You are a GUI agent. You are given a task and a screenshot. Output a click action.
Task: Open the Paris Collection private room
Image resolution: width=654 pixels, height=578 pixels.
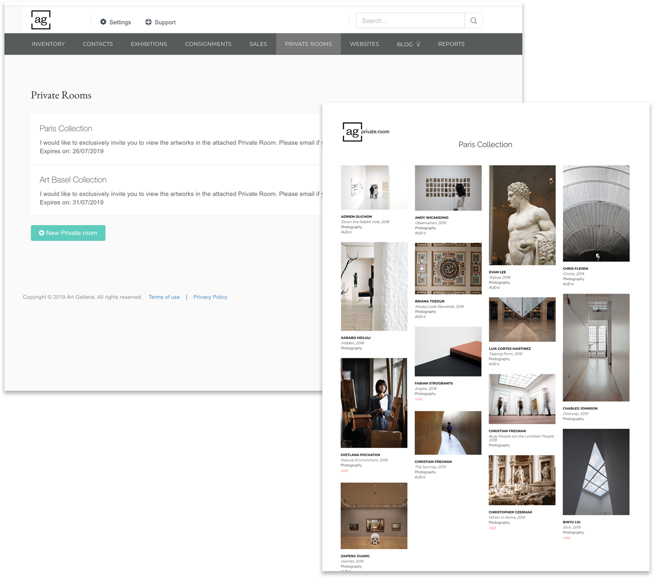(65, 128)
